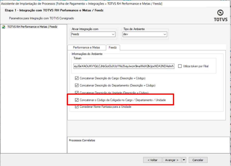The height and width of the screenshot is (166, 231).
Task: Click the Parametros para Integração subtitle text
Action: pyautogui.click(x=41, y=18)
